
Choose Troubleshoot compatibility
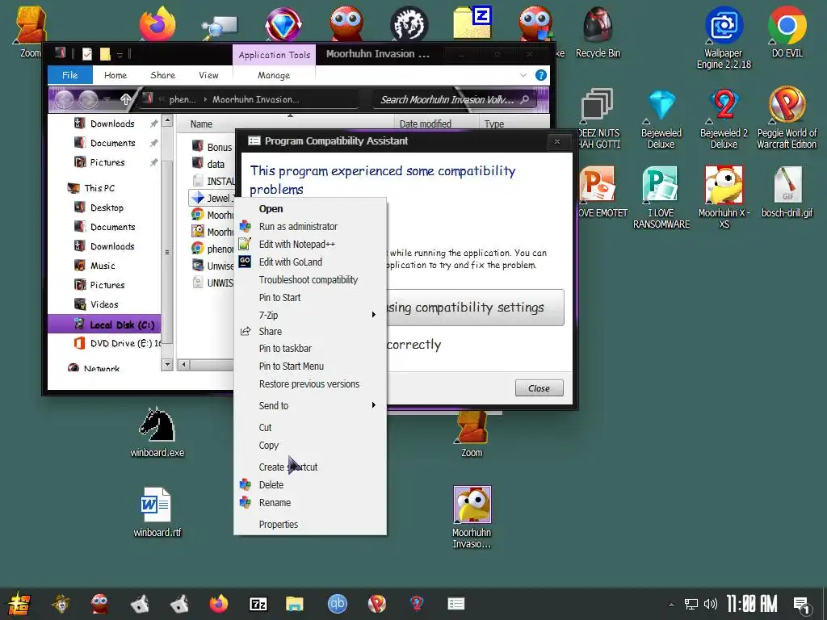(x=308, y=280)
